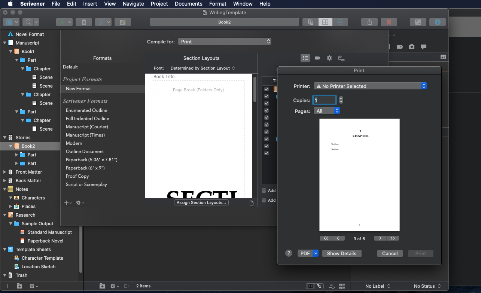Toggle the first compile contents checkbox
The height and width of the screenshot is (293, 481).
pos(267,89)
